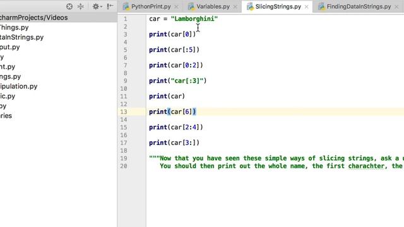This screenshot has height=227, width=404.
Task: Switch to the Variables.py tab
Action: [213, 7]
